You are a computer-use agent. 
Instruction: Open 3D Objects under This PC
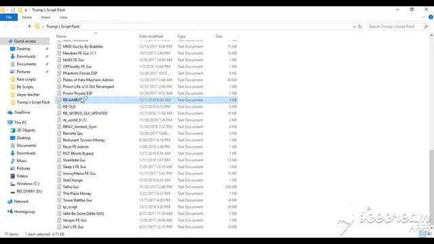[26, 130]
